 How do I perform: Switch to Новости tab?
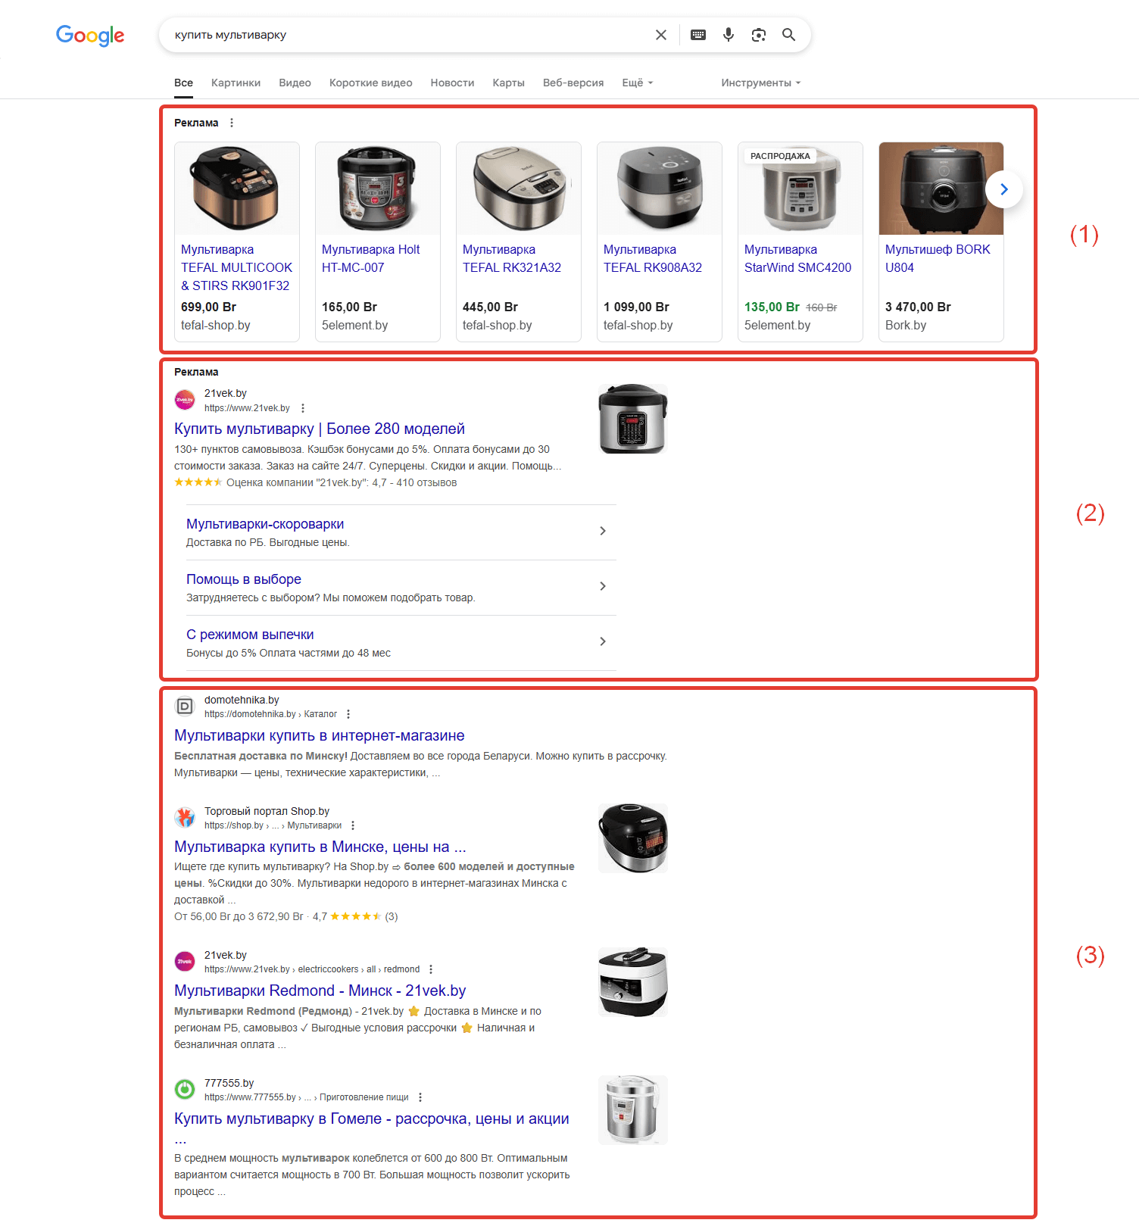[452, 83]
